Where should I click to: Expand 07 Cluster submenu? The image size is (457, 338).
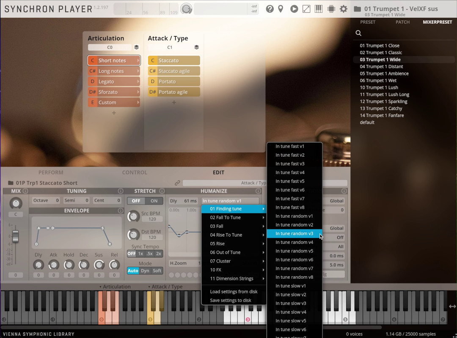234,261
